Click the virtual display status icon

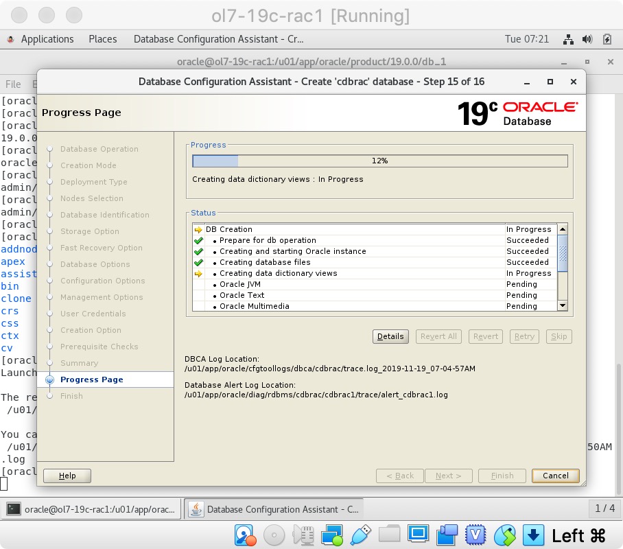pos(418,535)
